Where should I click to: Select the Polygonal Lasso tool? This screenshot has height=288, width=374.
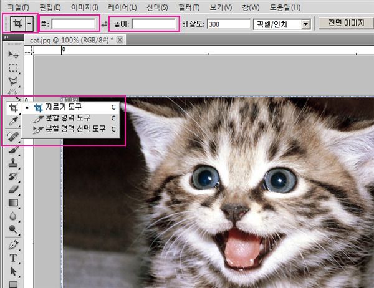pos(13,81)
